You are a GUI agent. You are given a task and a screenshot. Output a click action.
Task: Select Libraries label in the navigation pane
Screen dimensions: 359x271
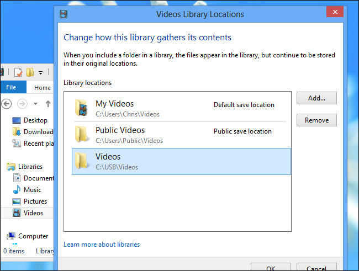(x=30, y=167)
